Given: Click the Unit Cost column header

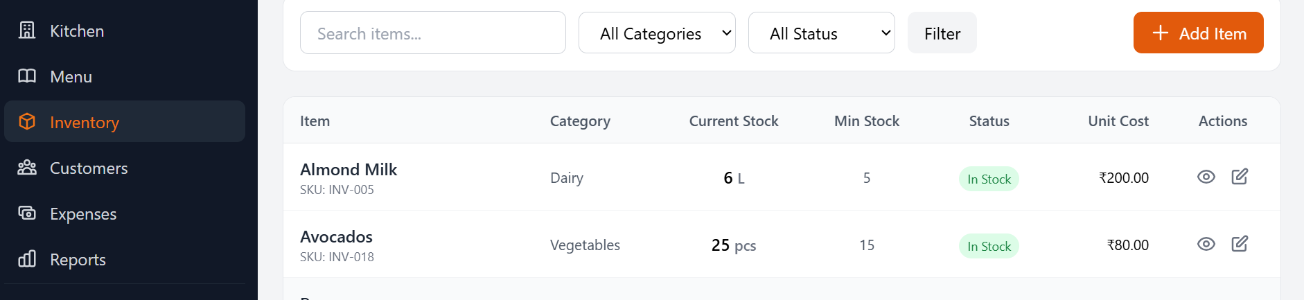Looking at the screenshot, I should coord(1118,121).
